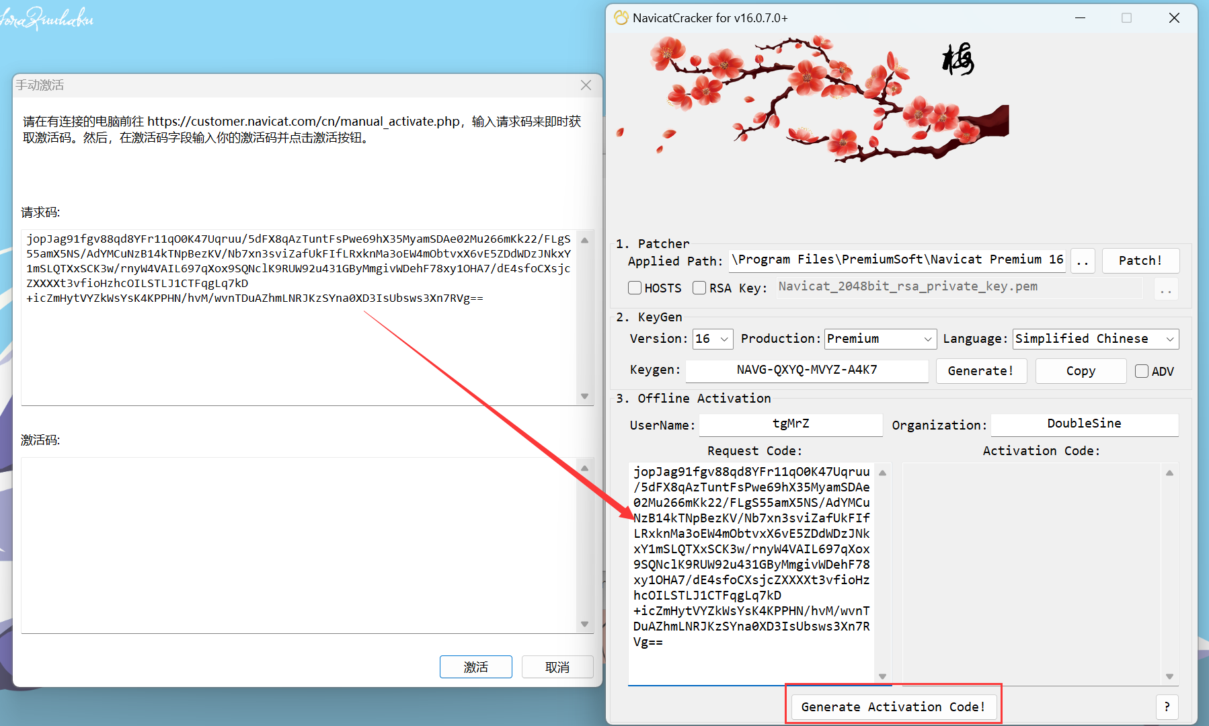Expand the Version dropdown showing 16
Screen dimensions: 1209x726
pyautogui.click(x=713, y=339)
